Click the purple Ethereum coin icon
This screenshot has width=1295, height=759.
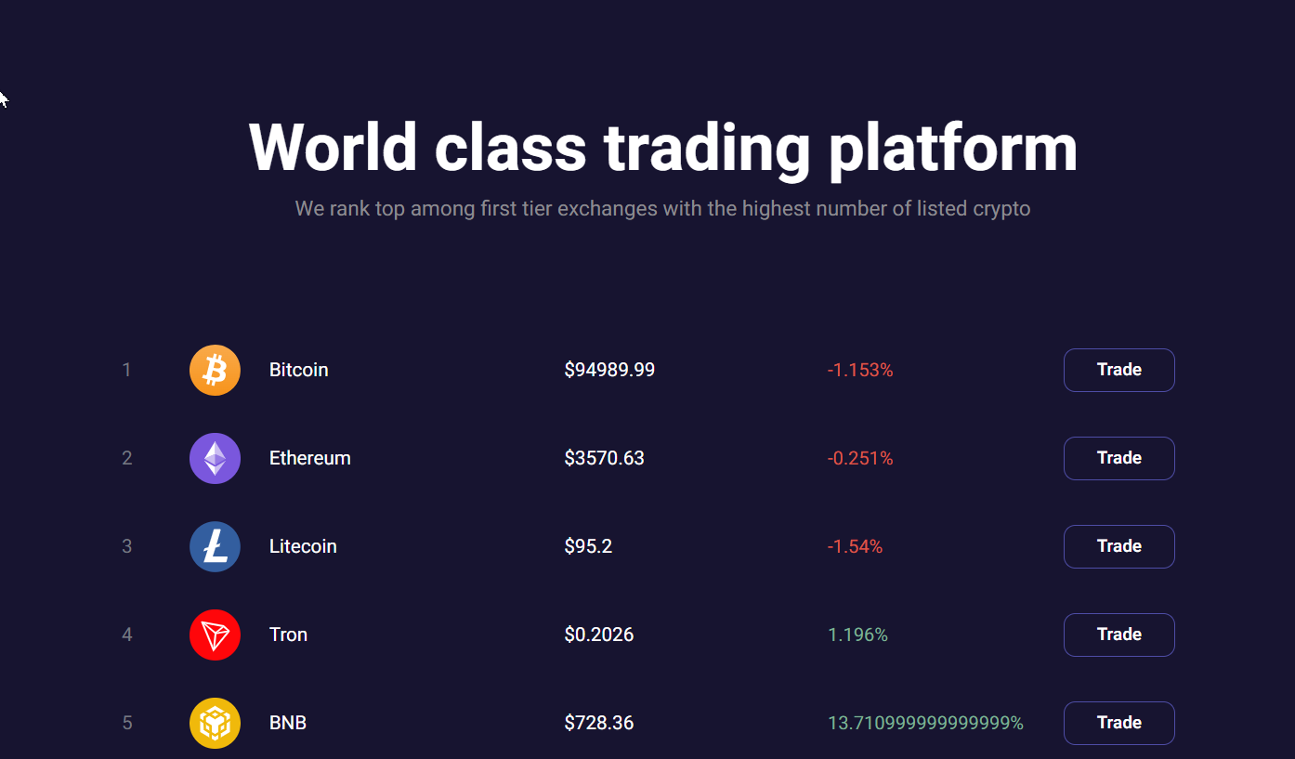pyautogui.click(x=215, y=458)
